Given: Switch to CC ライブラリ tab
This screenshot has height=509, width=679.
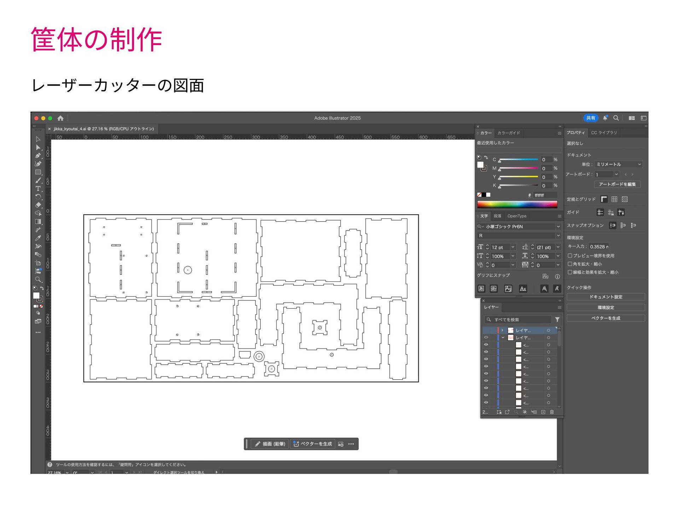Looking at the screenshot, I should pos(604,133).
